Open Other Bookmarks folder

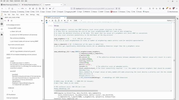point(173,12)
